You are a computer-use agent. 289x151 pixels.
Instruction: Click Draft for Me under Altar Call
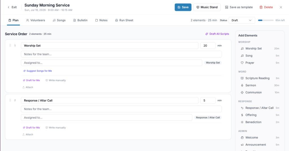[x=31, y=128]
